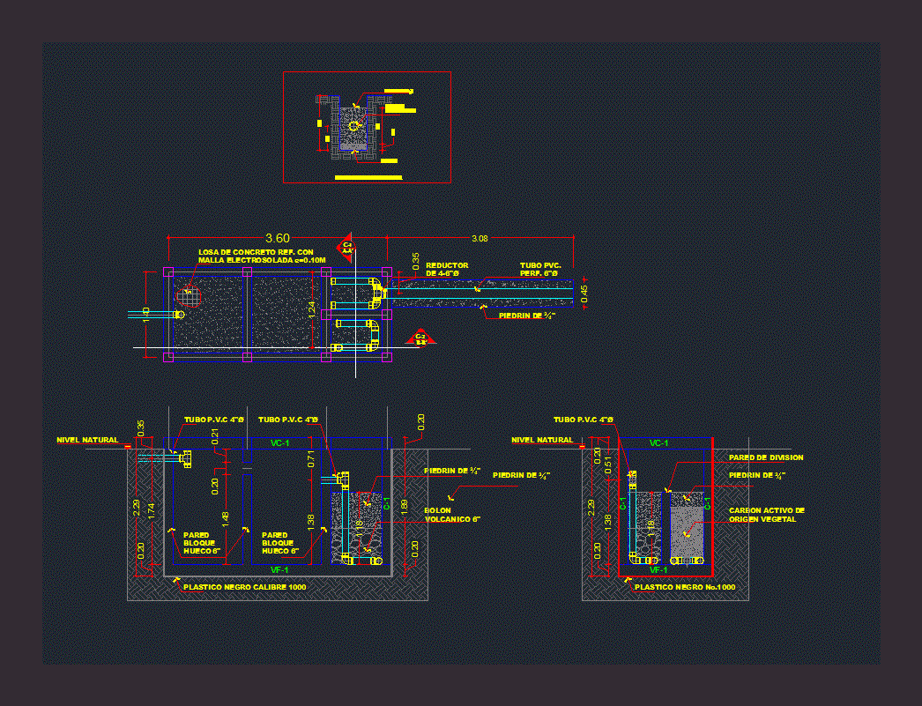
Task: Click the green VC-1 label in the right section
Action: tap(658, 442)
